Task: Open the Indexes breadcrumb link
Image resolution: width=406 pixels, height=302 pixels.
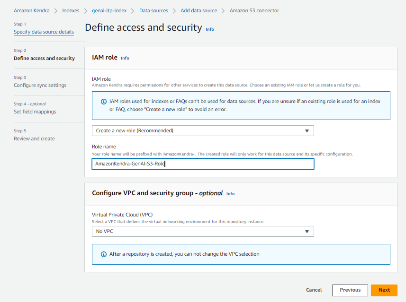Action: [x=71, y=10]
